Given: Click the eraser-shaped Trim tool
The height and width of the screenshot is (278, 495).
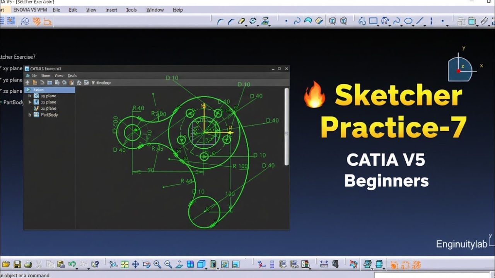Looking at the screenshot, I should coord(242,21).
